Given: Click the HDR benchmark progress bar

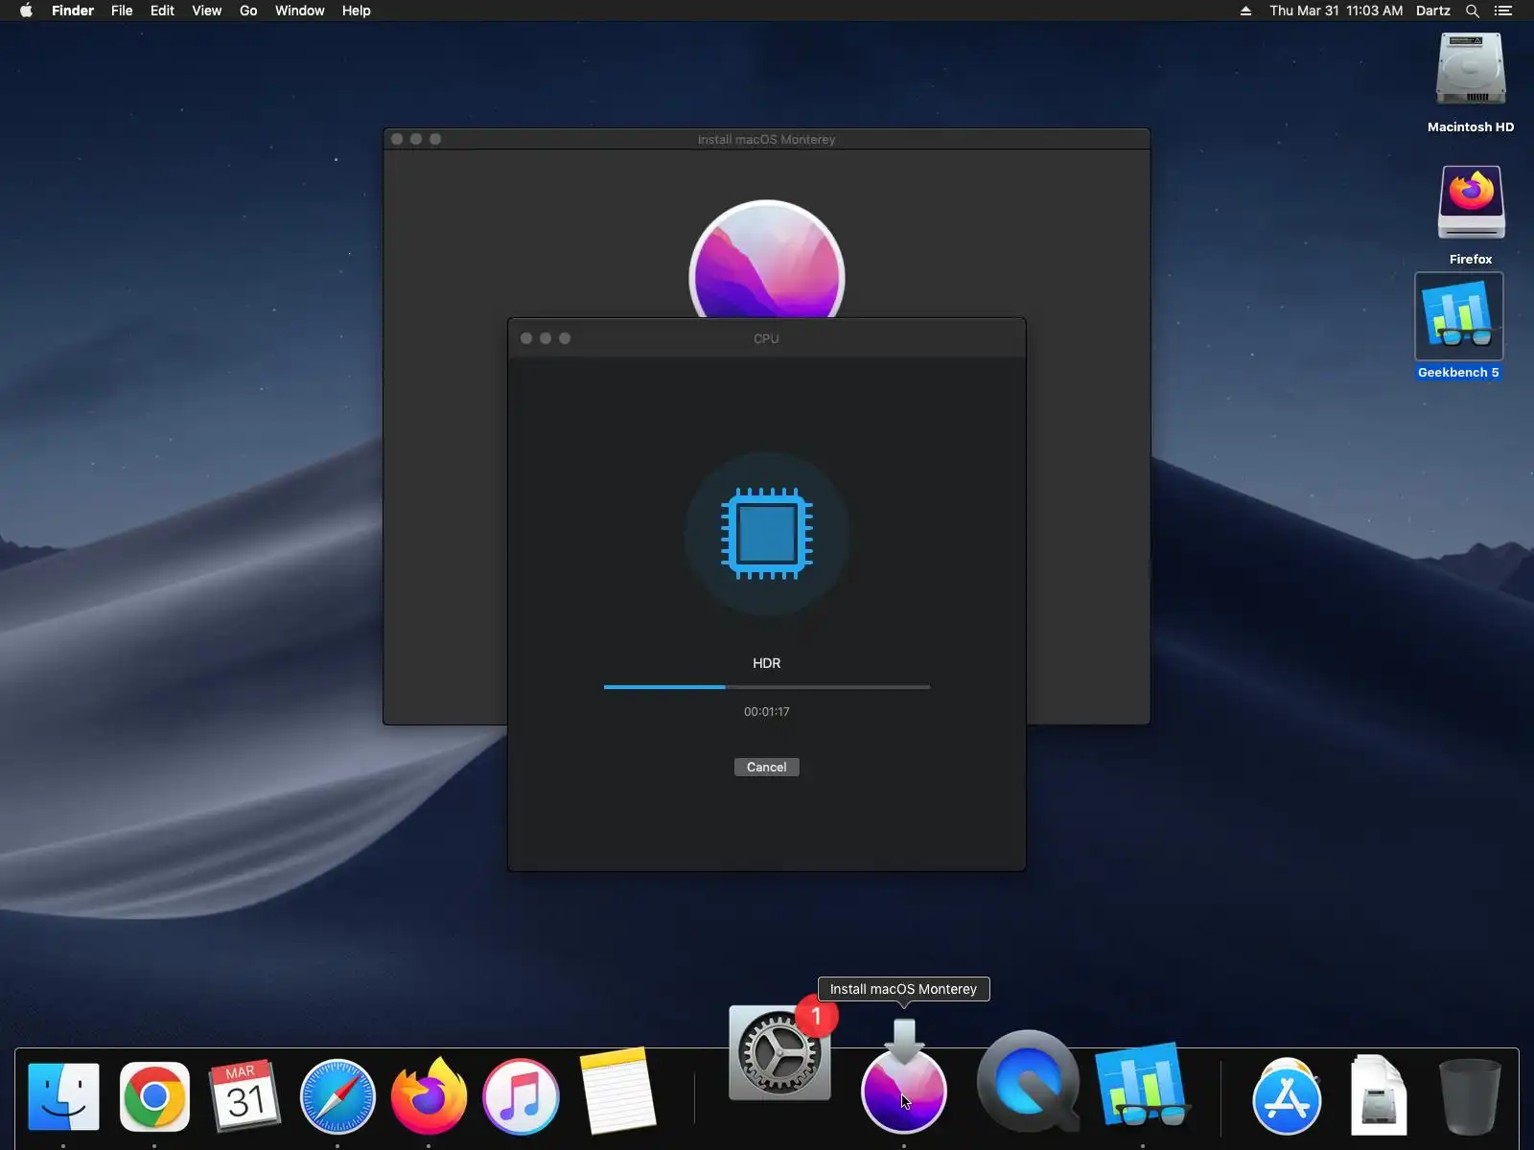Looking at the screenshot, I should point(767,687).
